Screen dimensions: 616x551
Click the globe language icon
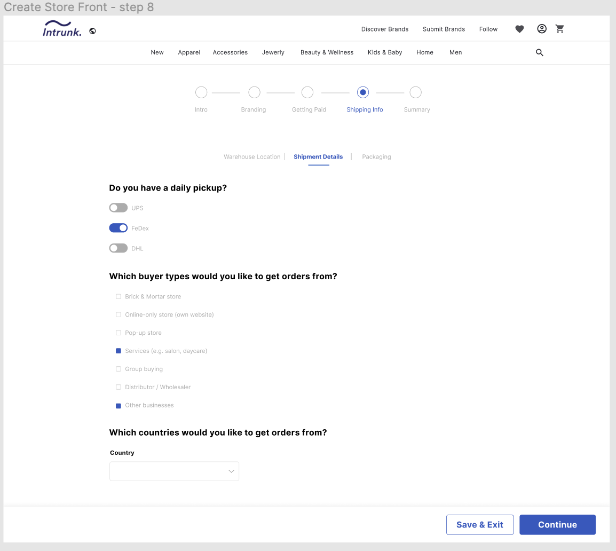click(x=92, y=31)
